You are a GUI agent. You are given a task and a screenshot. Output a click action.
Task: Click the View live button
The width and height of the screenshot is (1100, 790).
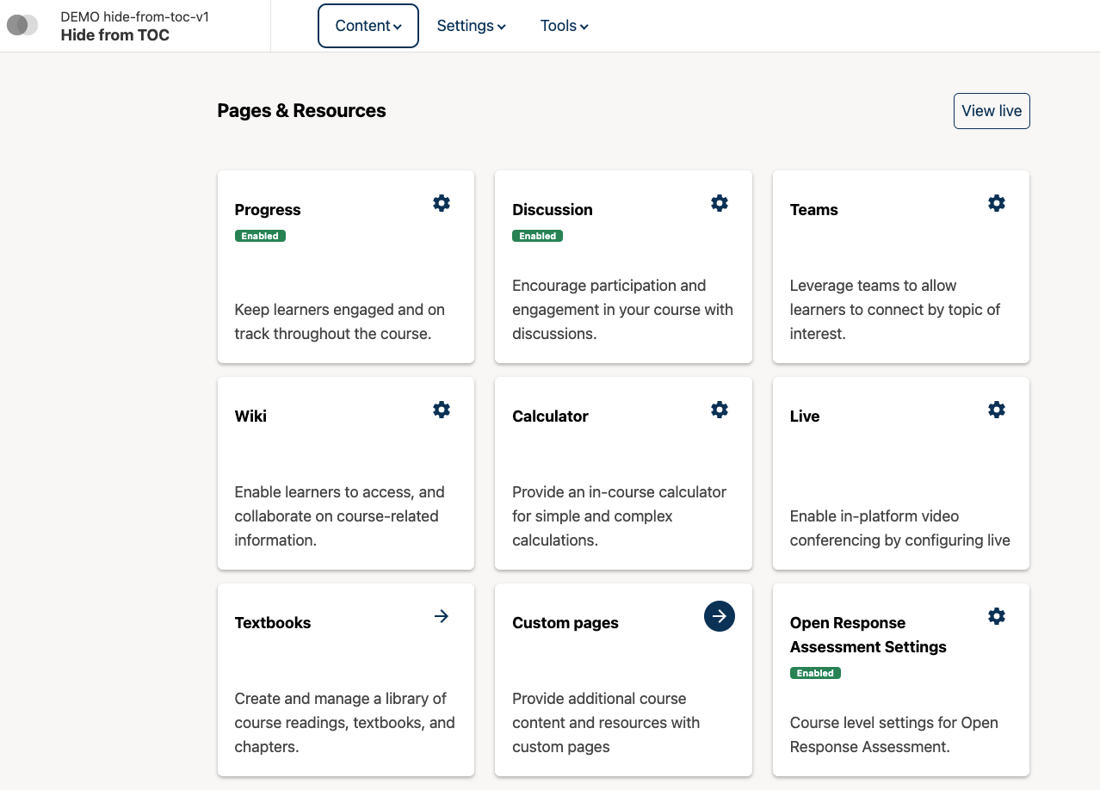pos(992,111)
